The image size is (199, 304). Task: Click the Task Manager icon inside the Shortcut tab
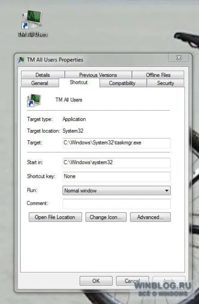coord(34,100)
